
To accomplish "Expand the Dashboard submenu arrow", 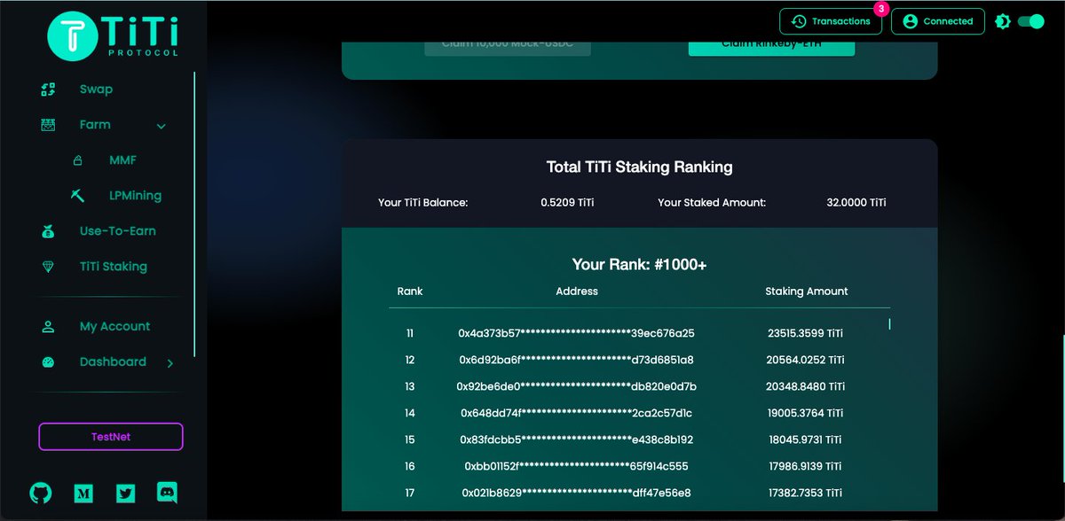I will click(x=170, y=362).
